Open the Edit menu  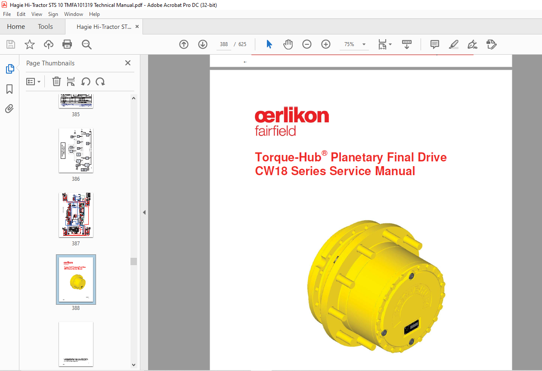click(x=21, y=14)
